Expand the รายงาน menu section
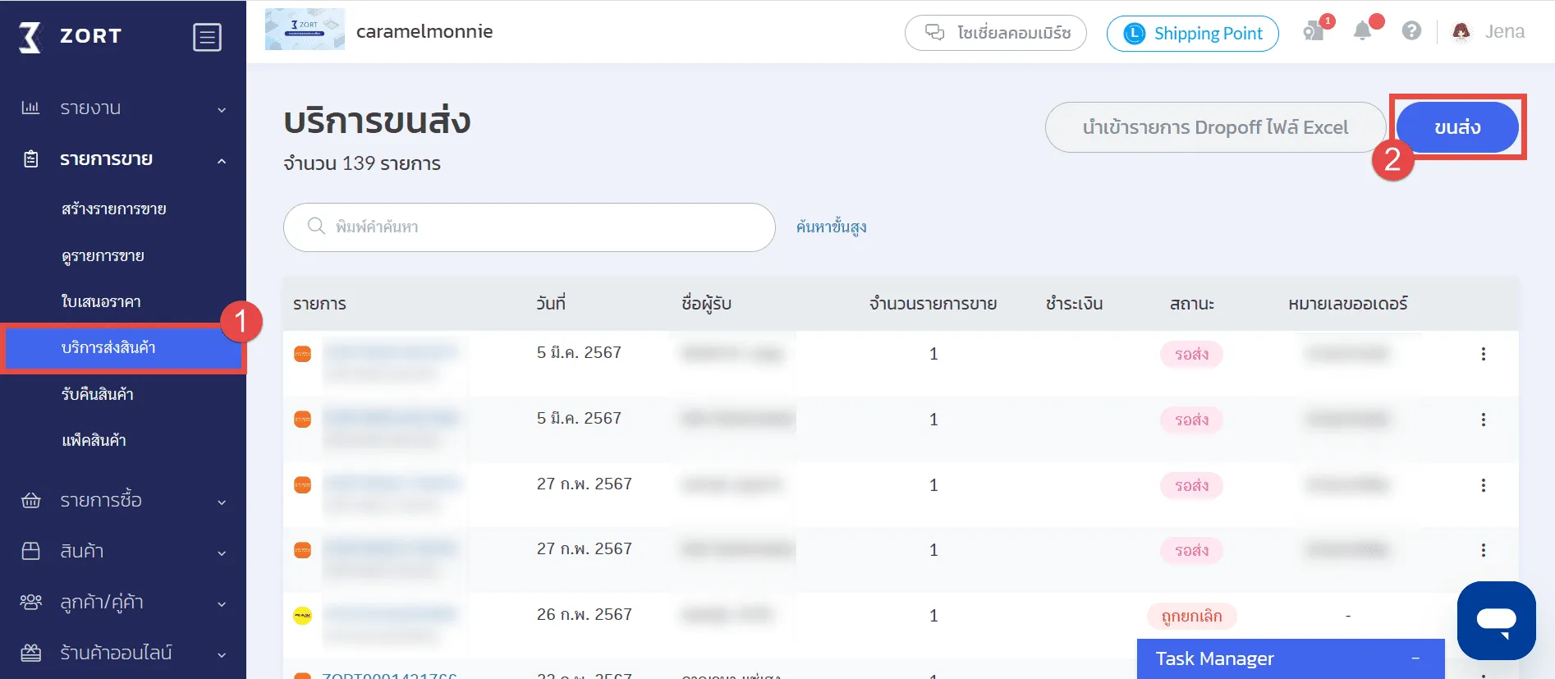Screen dimensions: 1555x679 coord(123,108)
